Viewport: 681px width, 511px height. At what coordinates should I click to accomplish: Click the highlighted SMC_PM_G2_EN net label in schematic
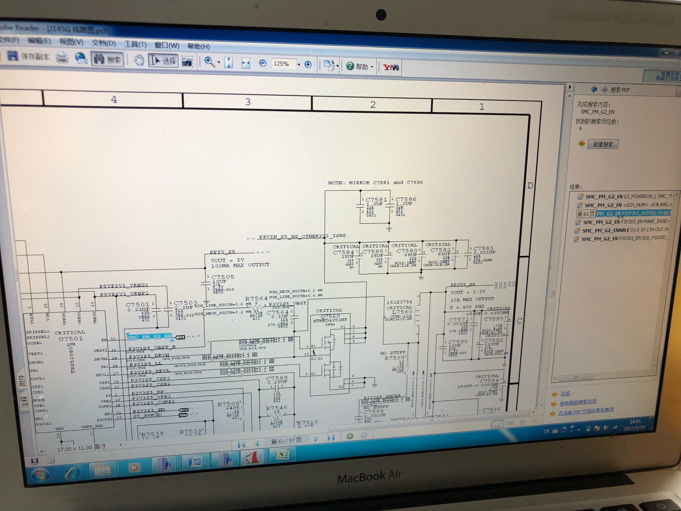[150, 337]
